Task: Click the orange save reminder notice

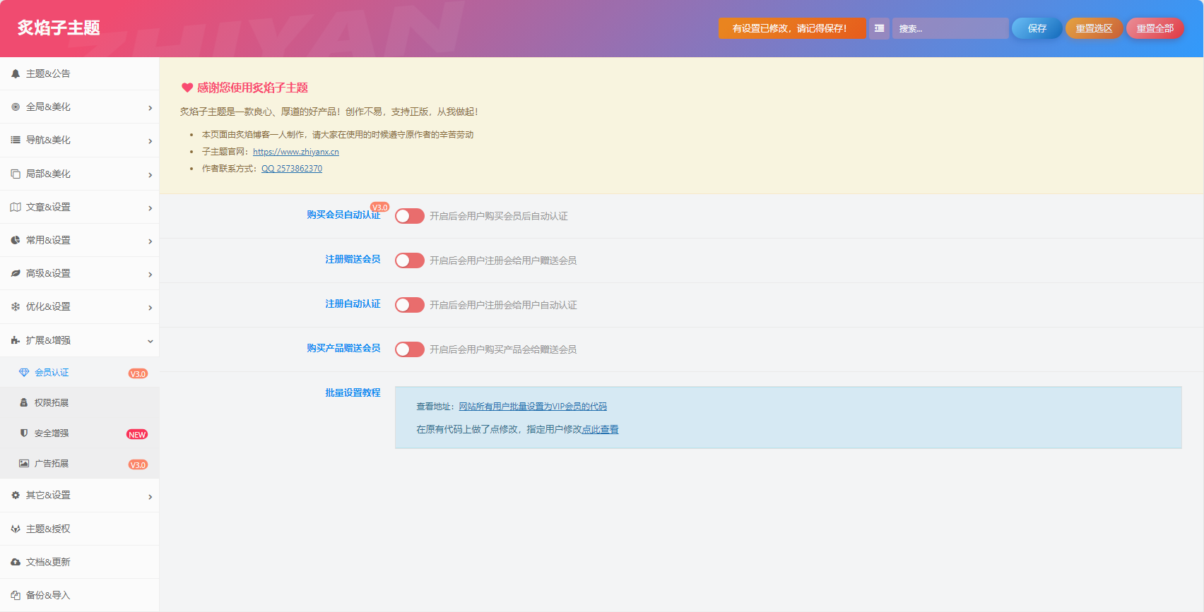Action: tap(792, 28)
